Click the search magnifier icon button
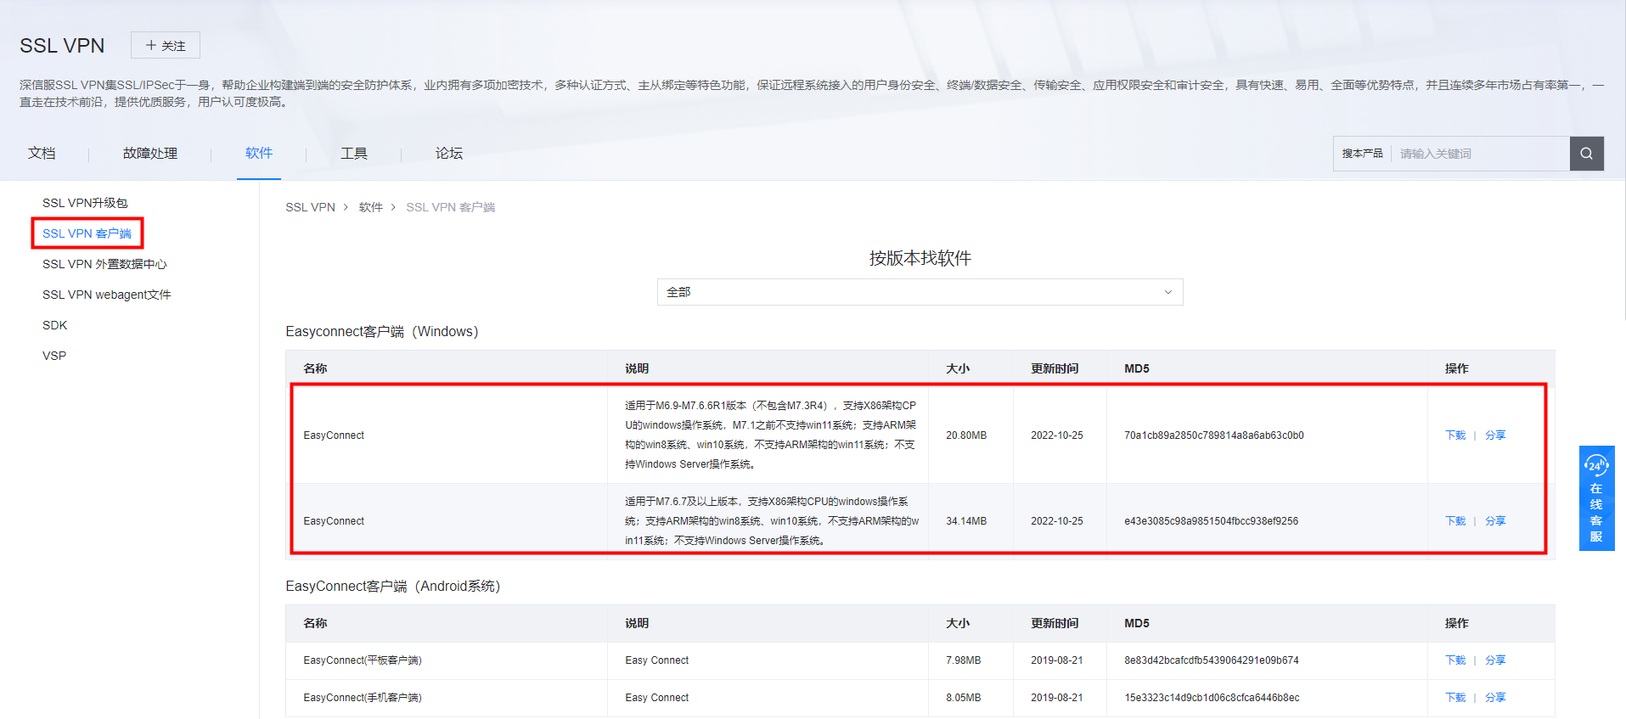Screen dimensions: 1626x719 tap(1586, 154)
